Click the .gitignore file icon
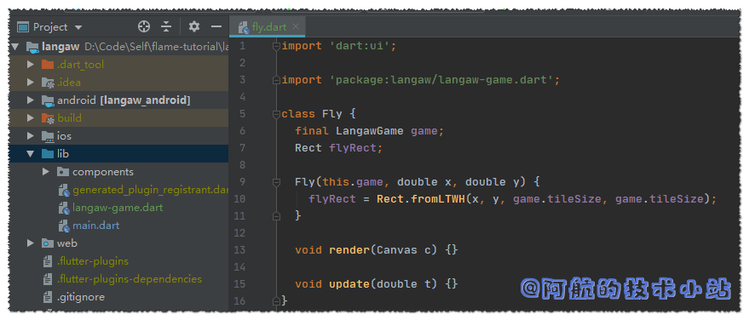 [48, 297]
